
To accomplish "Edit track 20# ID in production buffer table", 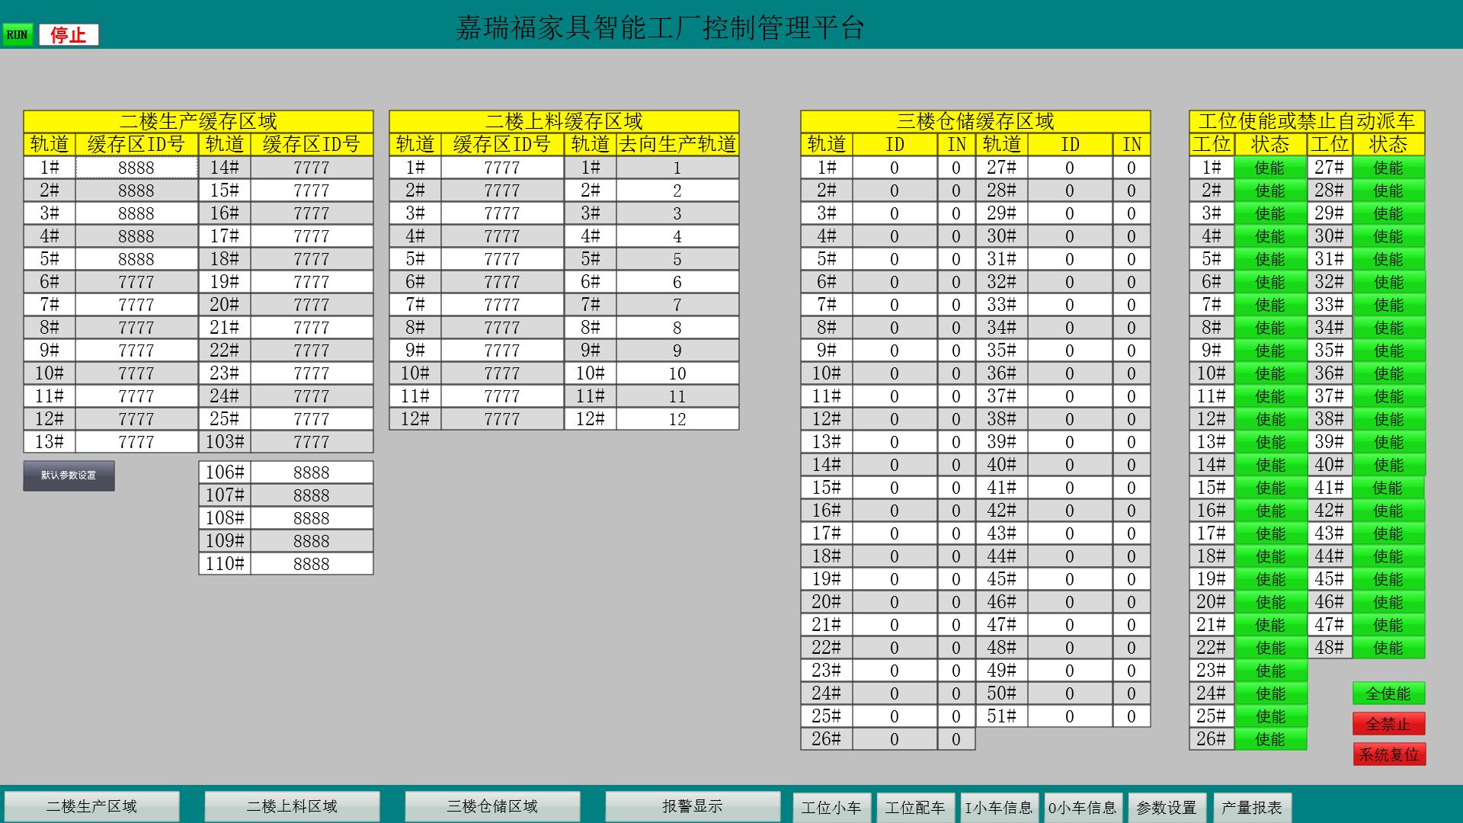I will [x=312, y=305].
